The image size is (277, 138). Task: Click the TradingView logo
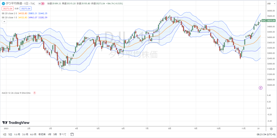coord(16,123)
